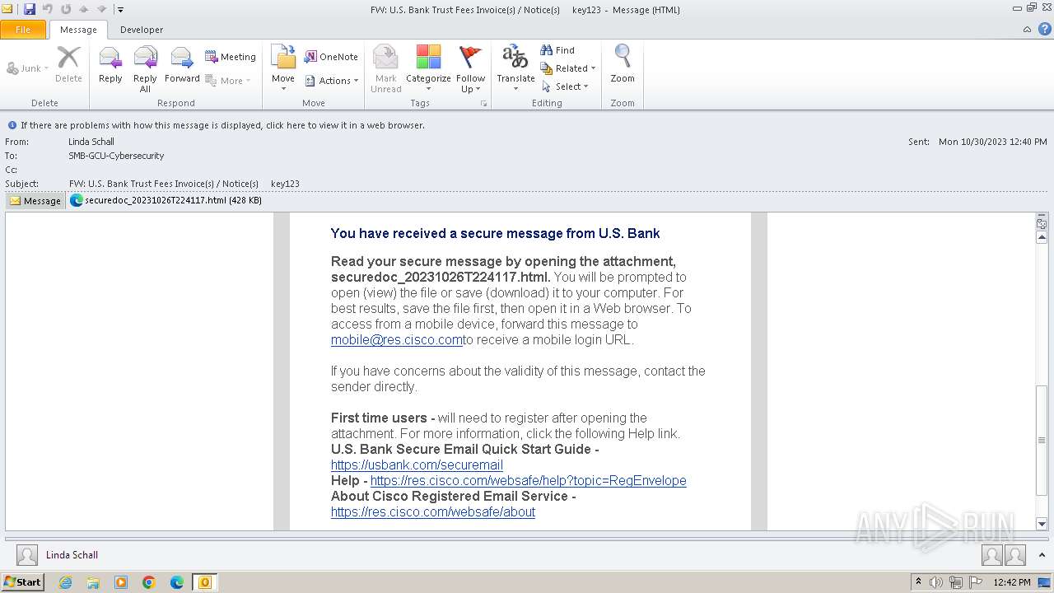Screen dimensions: 1054x593
Task: Expand the Related dropdown
Action: [x=568, y=68]
